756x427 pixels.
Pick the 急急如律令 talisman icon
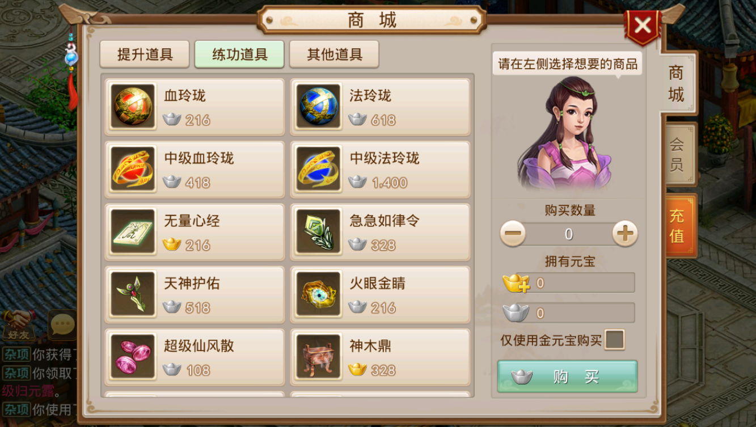pyautogui.click(x=318, y=231)
